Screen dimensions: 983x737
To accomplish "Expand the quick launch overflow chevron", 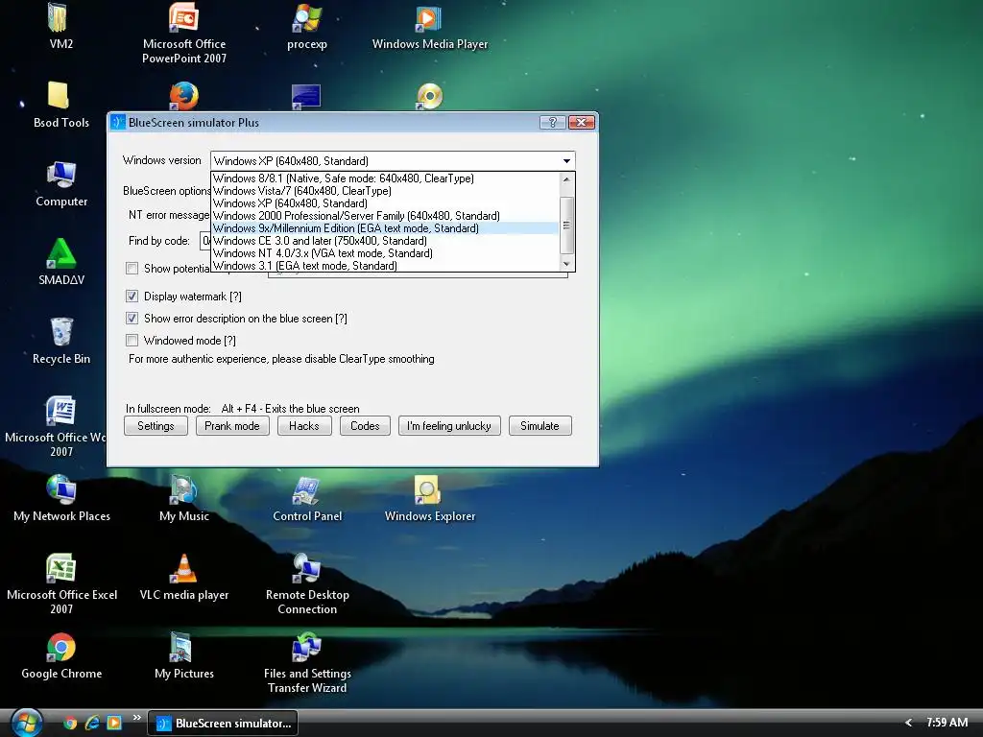I will point(136,718).
